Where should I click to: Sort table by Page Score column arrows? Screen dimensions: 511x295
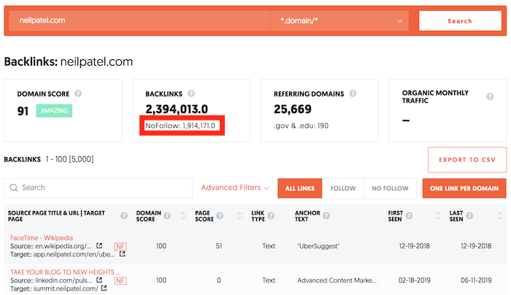[239, 216]
